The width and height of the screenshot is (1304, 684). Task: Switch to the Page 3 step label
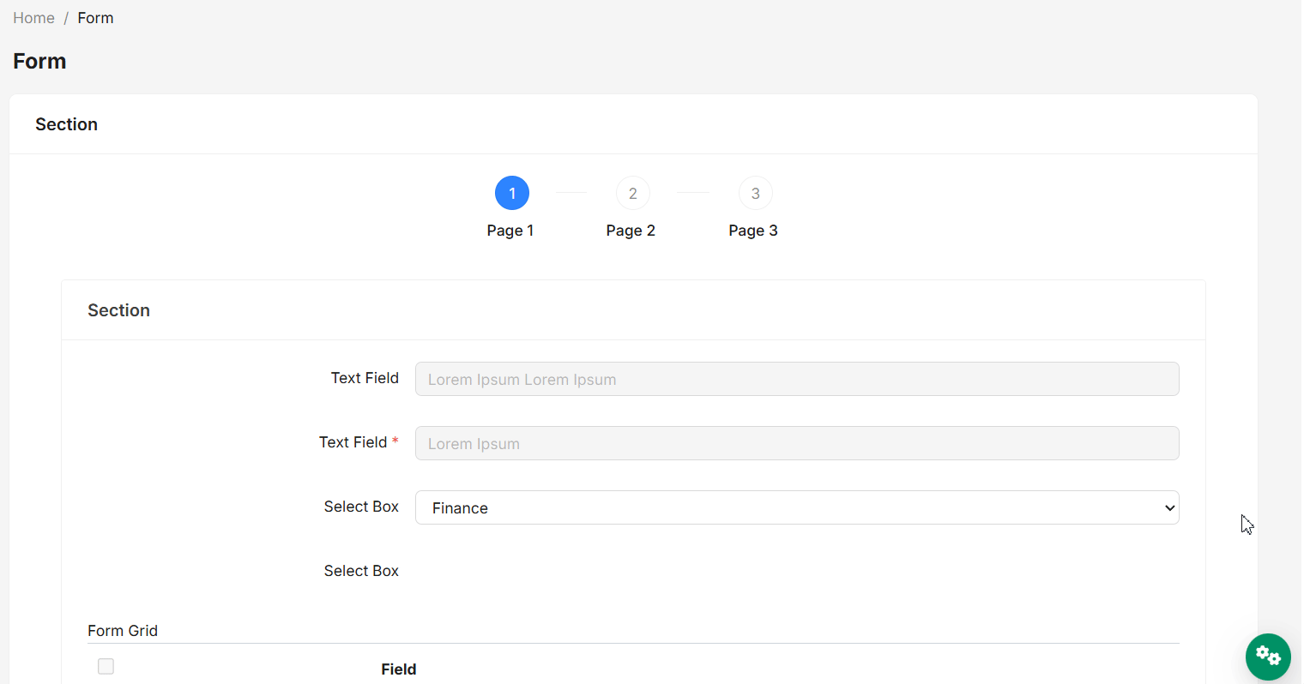coord(753,231)
